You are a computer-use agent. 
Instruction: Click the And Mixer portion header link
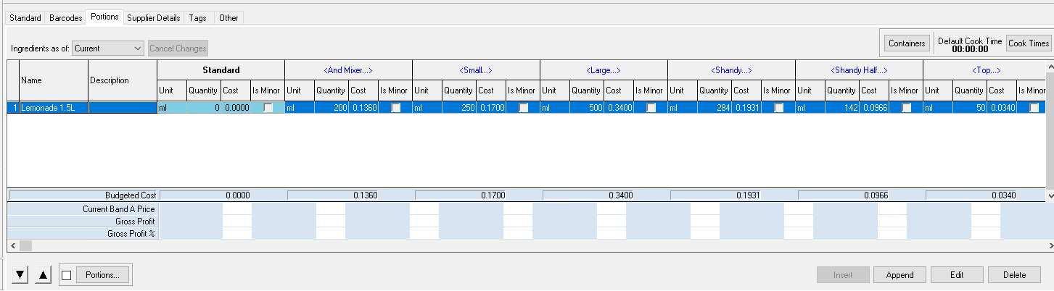pos(348,70)
